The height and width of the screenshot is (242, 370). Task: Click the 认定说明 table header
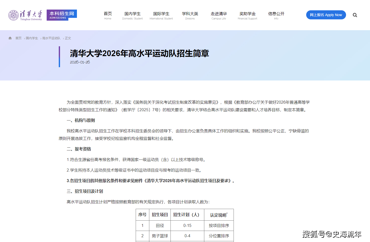pos(219,215)
